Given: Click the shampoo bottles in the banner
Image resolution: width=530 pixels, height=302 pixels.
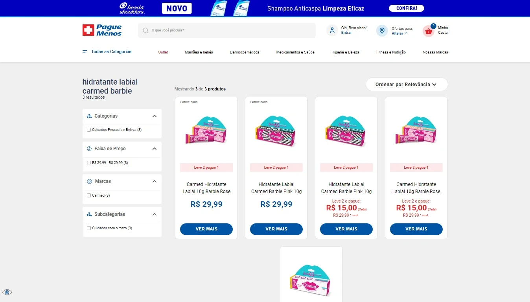Looking at the screenshot, I should [x=230, y=8].
